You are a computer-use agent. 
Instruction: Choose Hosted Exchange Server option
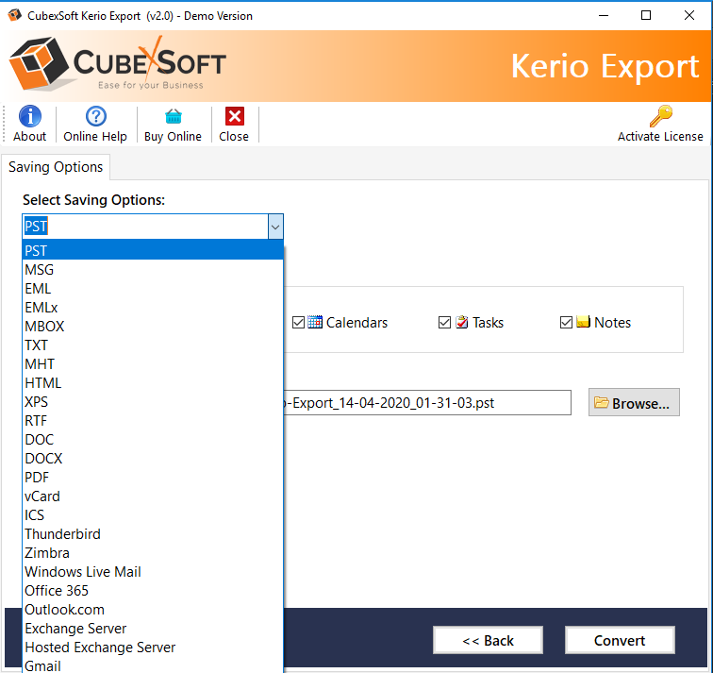tap(153, 648)
